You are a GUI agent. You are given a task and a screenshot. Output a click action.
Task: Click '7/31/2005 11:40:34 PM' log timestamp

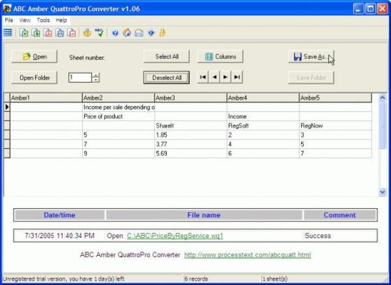click(x=60, y=236)
